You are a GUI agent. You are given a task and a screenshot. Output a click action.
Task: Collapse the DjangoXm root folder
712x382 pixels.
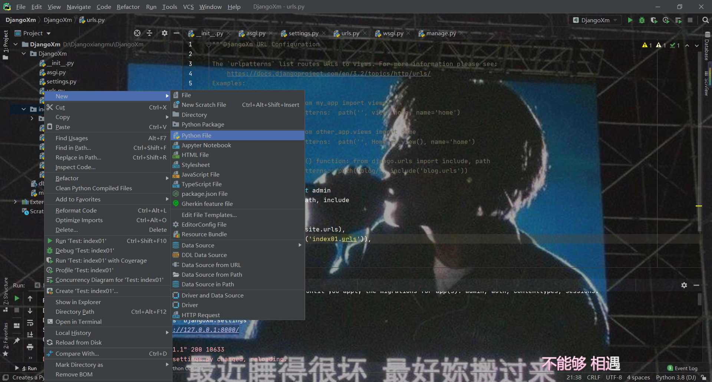pyautogui.click(x=16, y=44)
